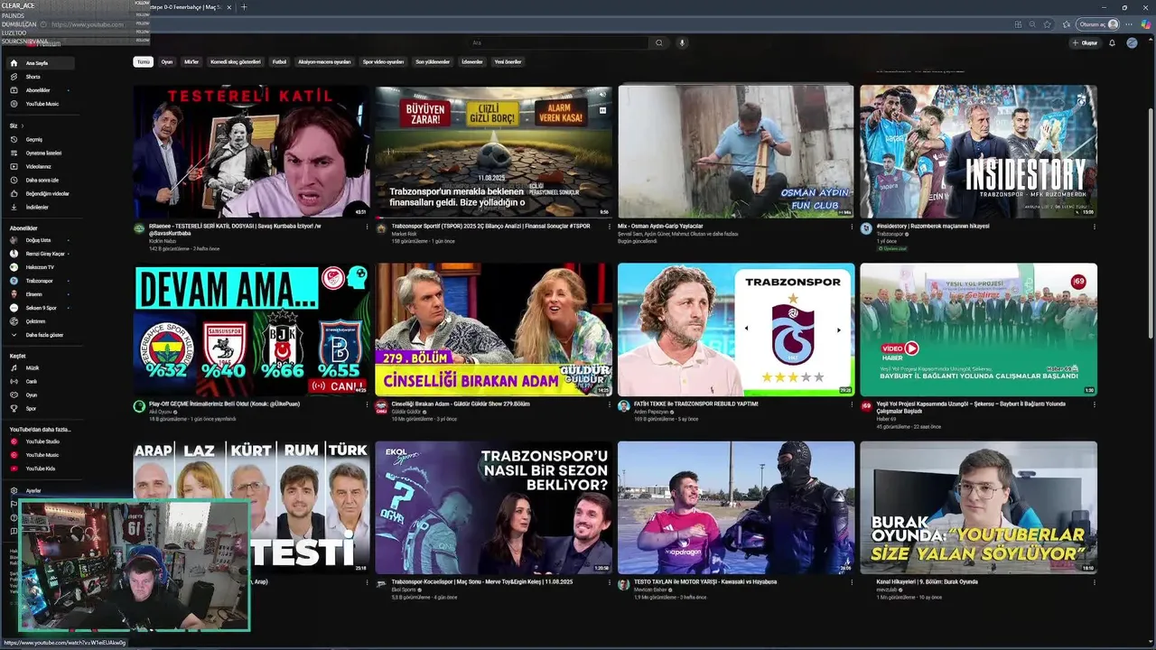The image size is (1156, 650).
Task: Open Müzik under Keşfet
Action: tap(39, 368)
